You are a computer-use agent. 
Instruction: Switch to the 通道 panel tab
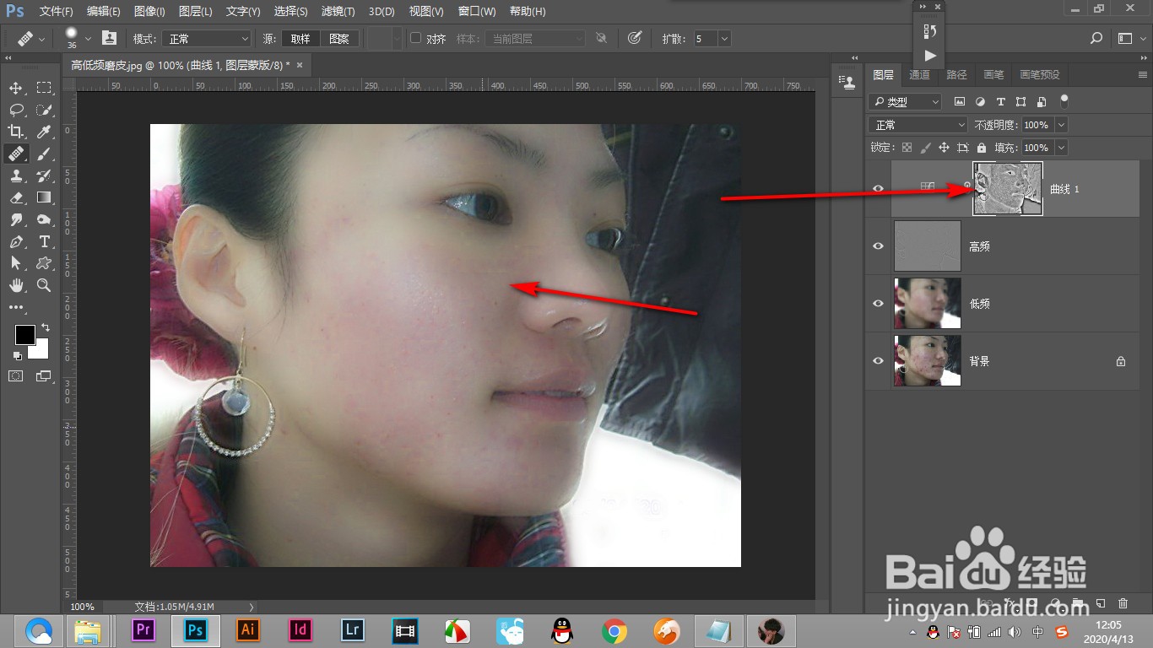(919, 74)
